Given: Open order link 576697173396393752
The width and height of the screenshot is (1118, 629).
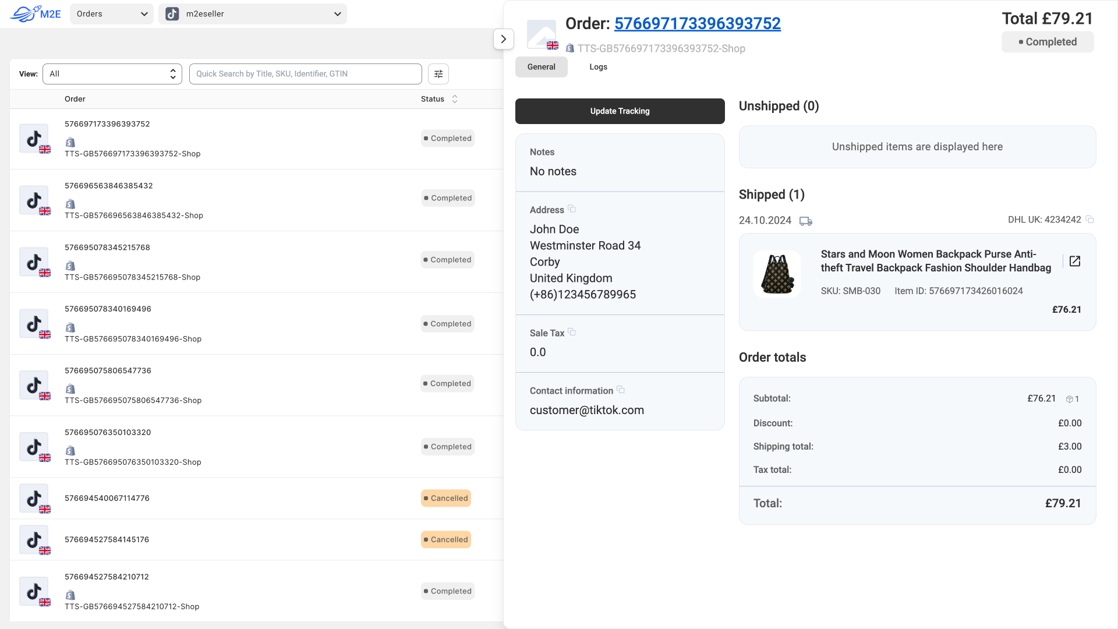Looking at the screenshot, I should [x=697, y=23].
